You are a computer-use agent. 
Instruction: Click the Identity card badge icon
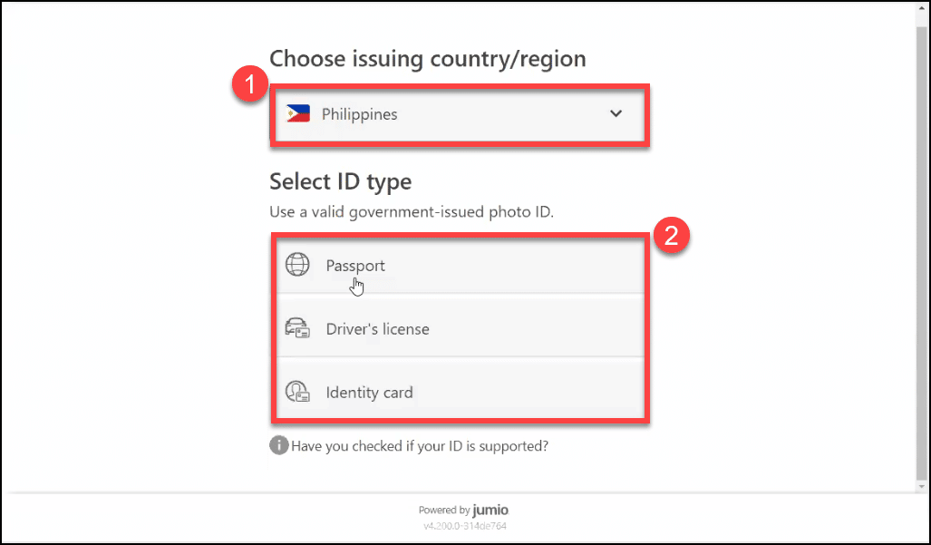[x=297, y=392]
